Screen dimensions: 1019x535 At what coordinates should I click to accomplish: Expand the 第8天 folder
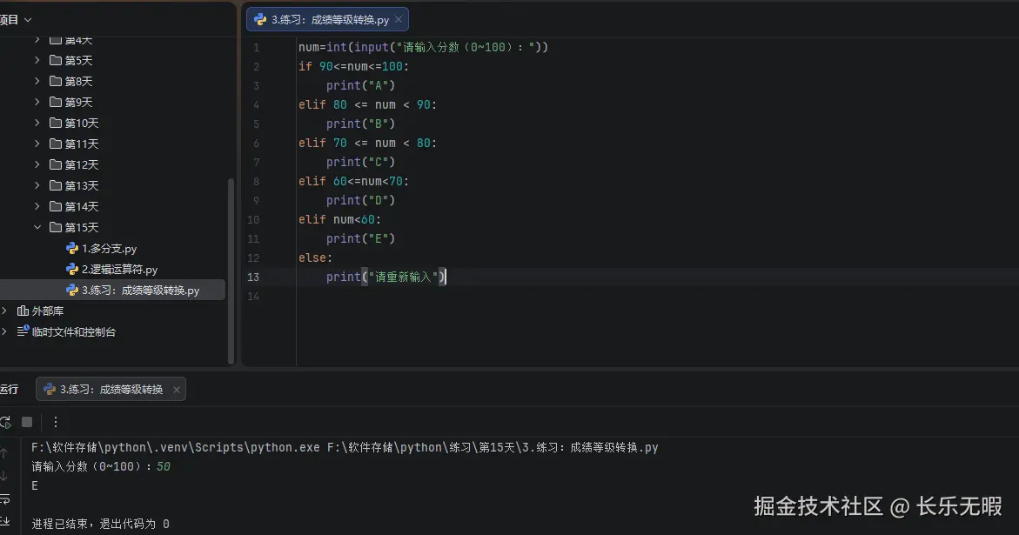37,81
